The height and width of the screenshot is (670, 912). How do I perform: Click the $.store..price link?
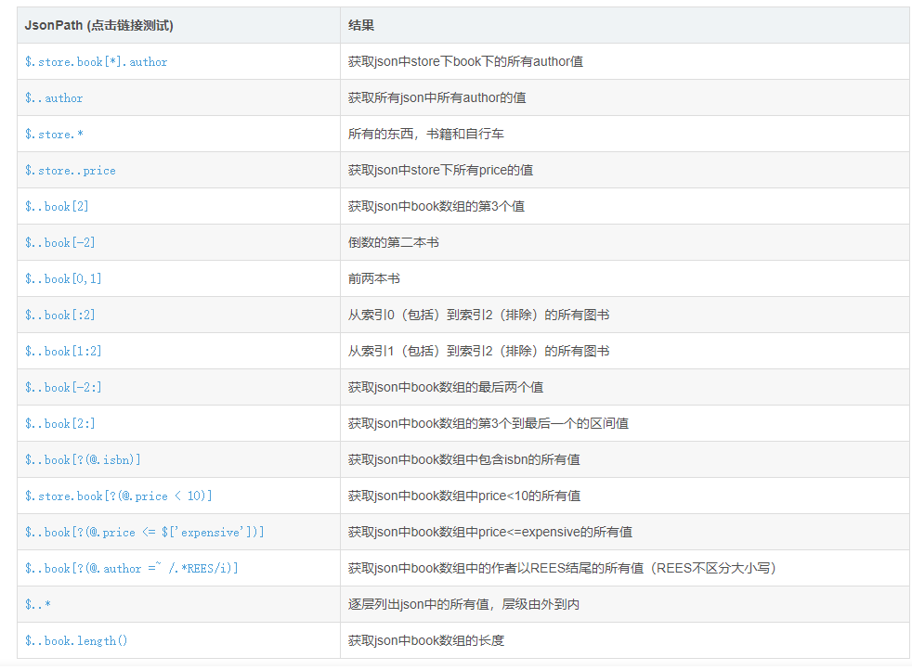point(70,170)
